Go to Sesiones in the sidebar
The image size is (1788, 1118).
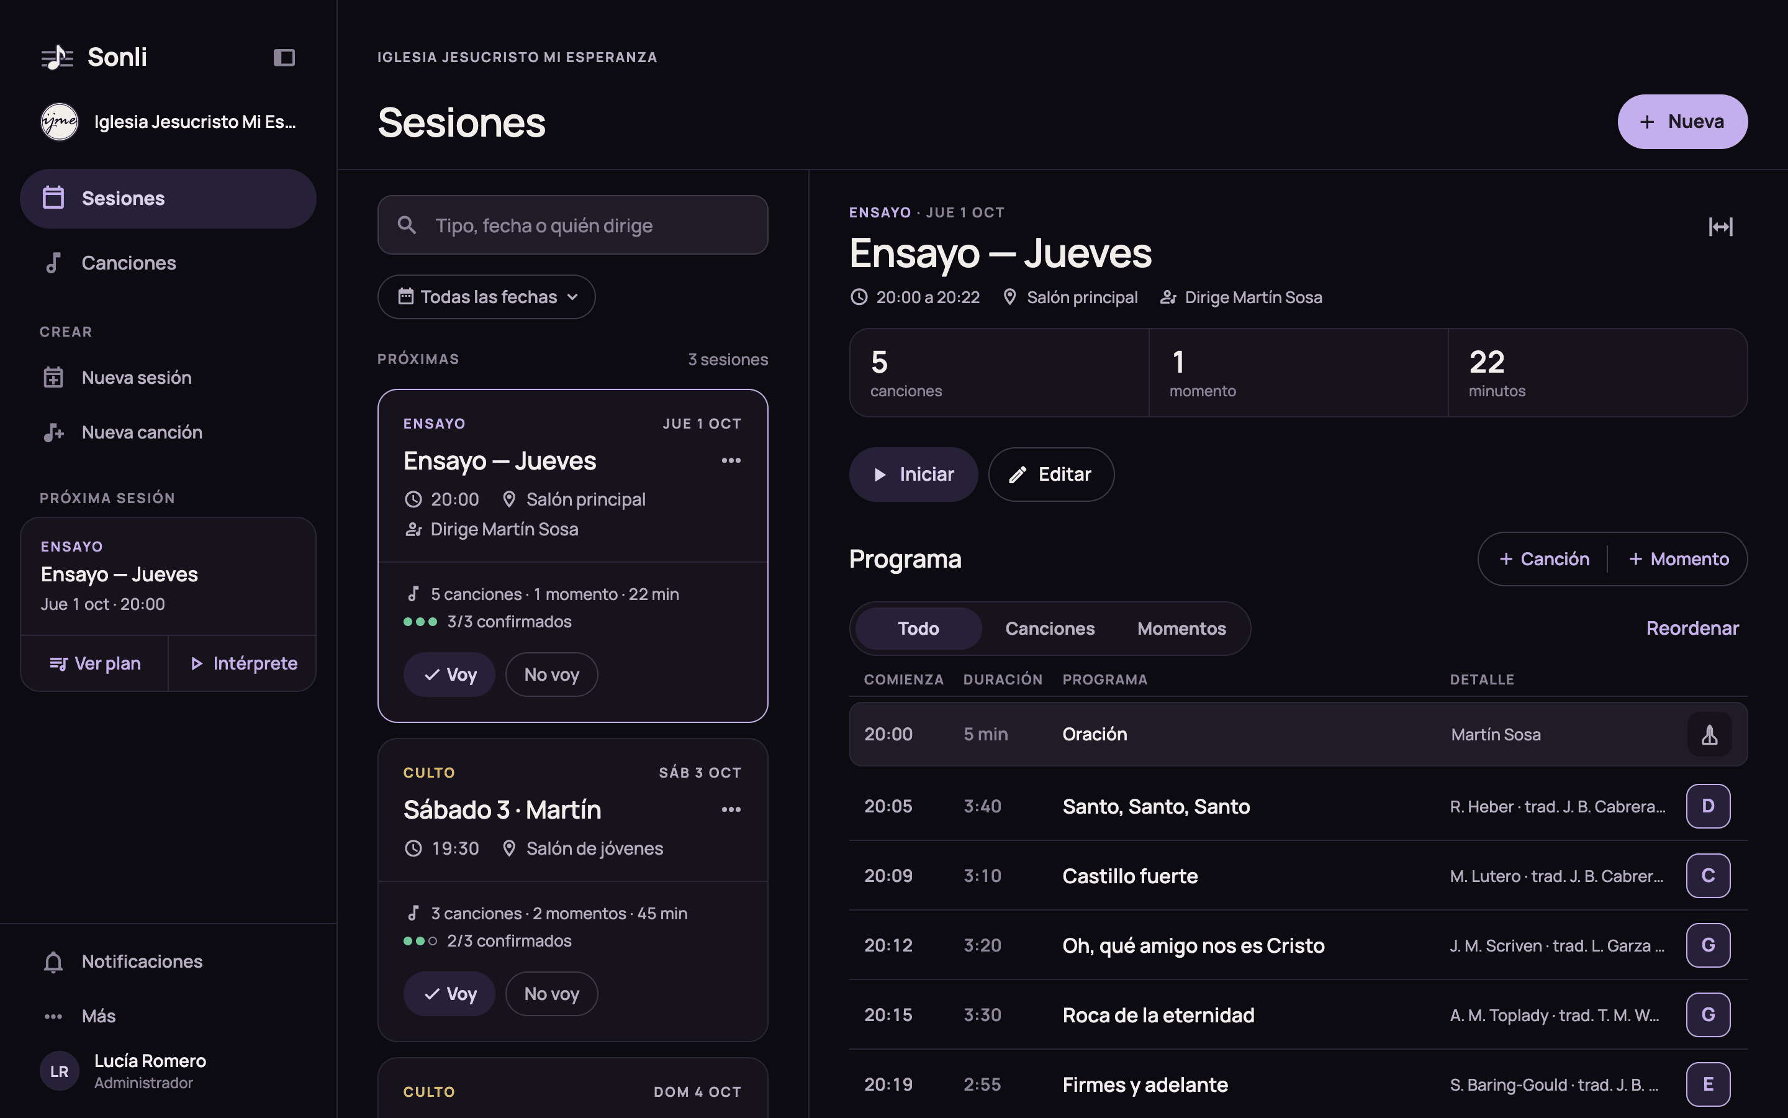(168, 198)
